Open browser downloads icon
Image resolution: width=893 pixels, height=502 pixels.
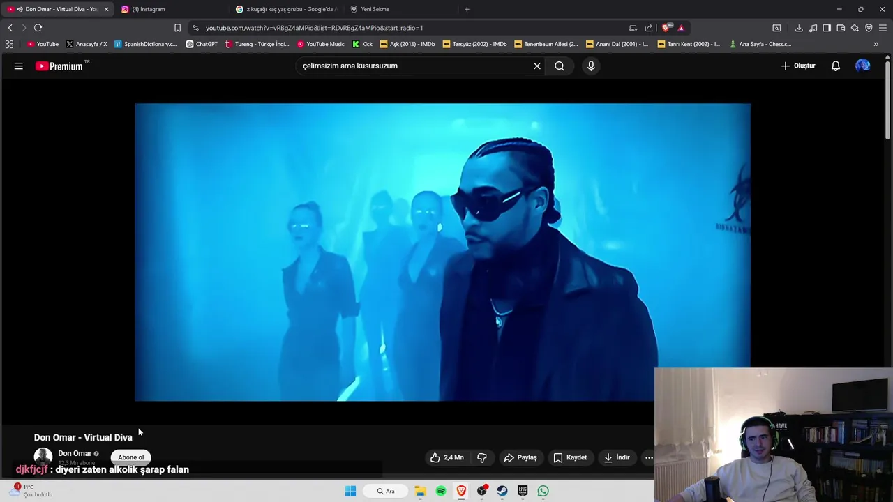799,28
